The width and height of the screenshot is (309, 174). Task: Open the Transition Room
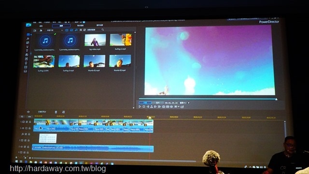coord(27,55)
